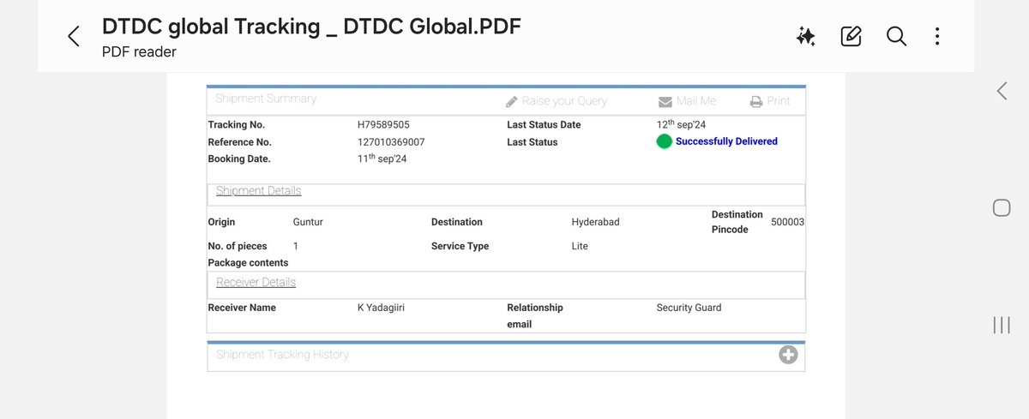Viewport: 1029px width, 419px height.
Task: Open the three-dot more options menu
Action: (937, 36)
